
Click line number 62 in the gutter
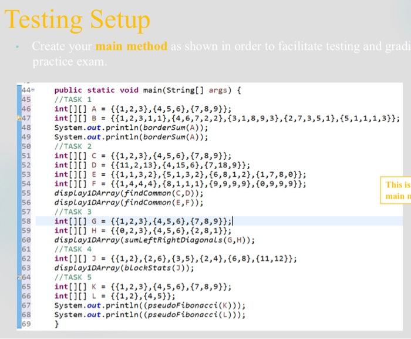tap(26, 259)
